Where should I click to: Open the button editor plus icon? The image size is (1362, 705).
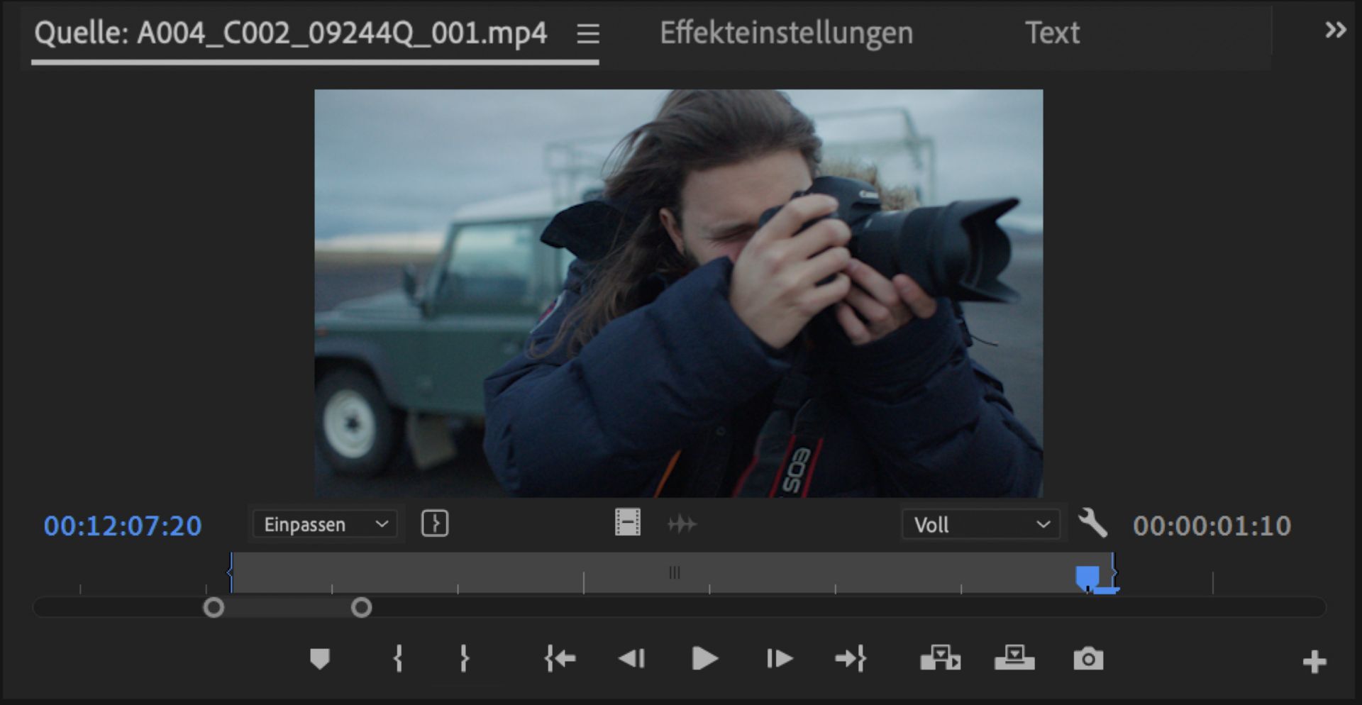(1314, 662)
